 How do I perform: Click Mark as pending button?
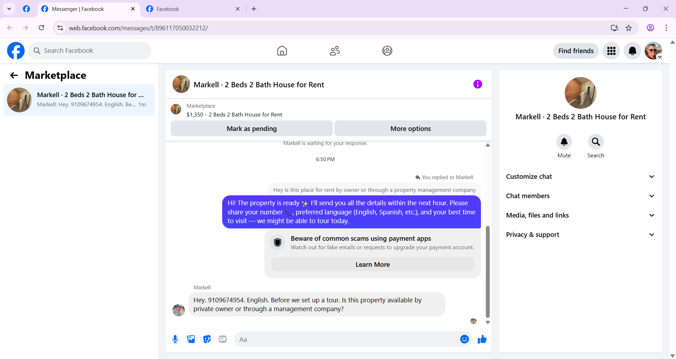[252, 128]
